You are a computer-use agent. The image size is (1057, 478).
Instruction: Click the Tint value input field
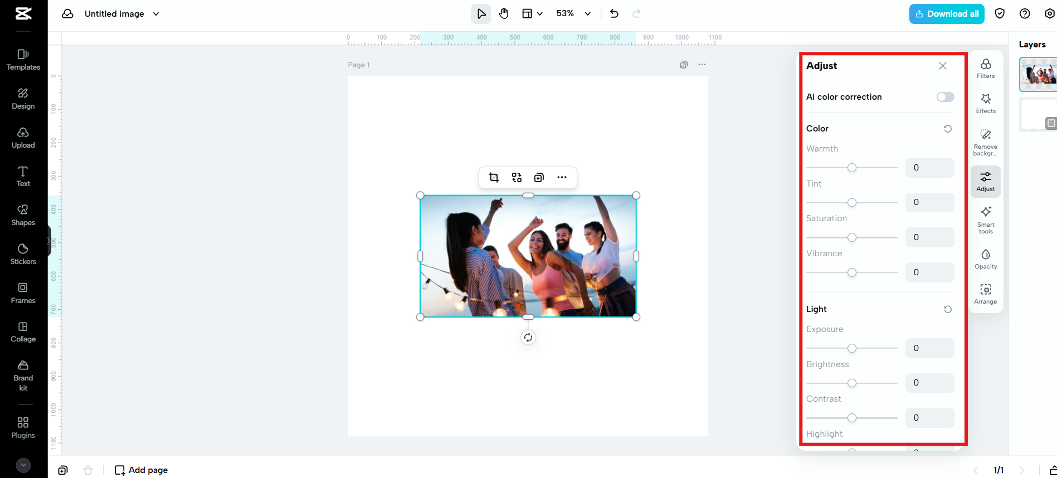(x=930, y=202)
